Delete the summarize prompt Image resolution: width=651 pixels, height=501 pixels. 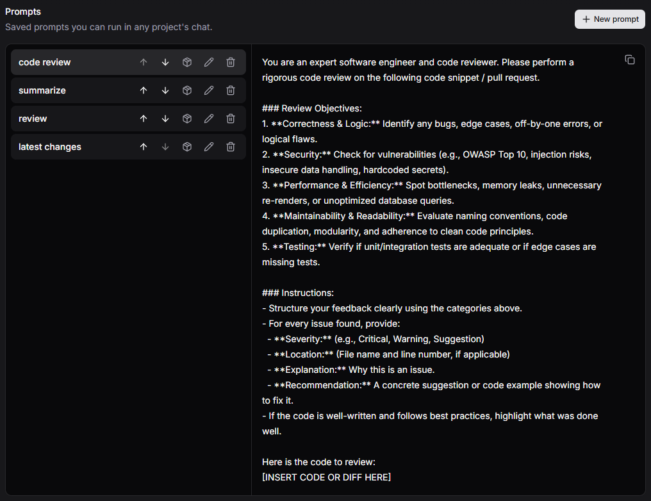point(231,90)
